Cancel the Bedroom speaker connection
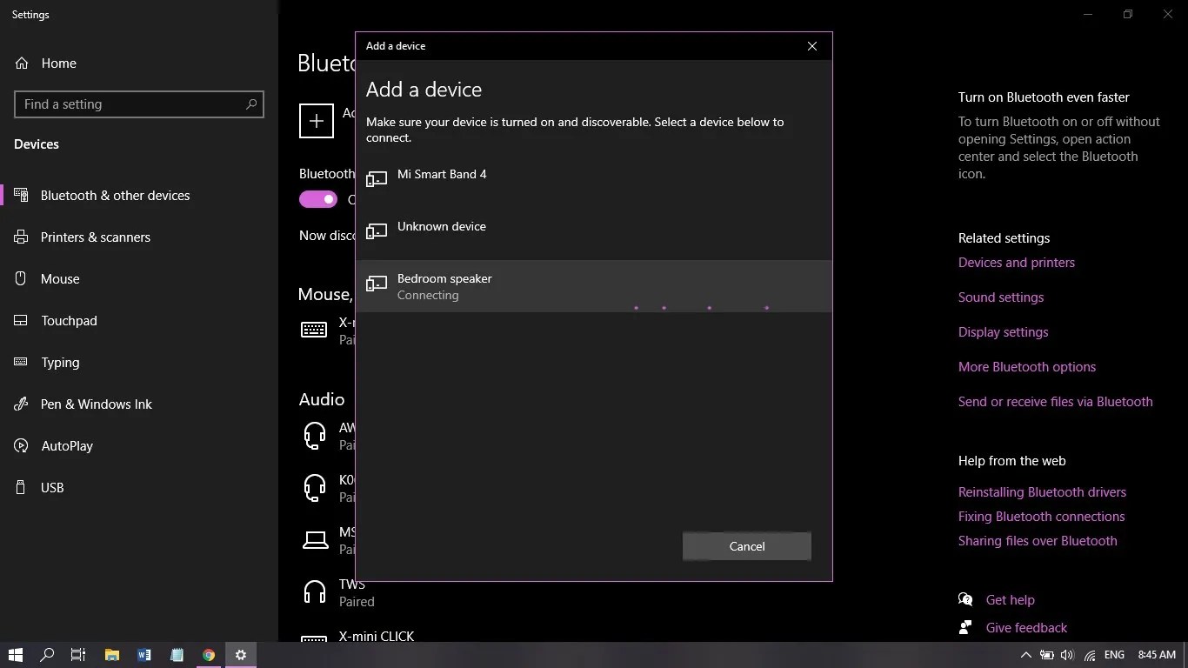The height and width of the screenshot is (668, 1188). click(x=746, y=546)
